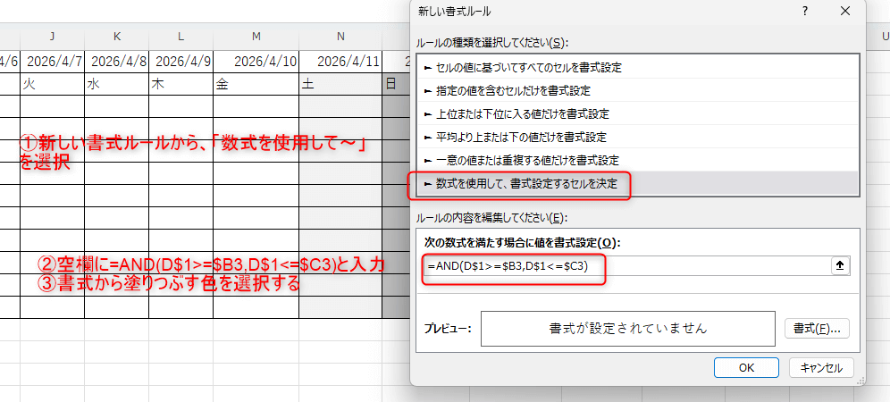This screenshot has width=890, height=402.
Task: Click the gray 土 Saturday cell
Action: (340, 84)
